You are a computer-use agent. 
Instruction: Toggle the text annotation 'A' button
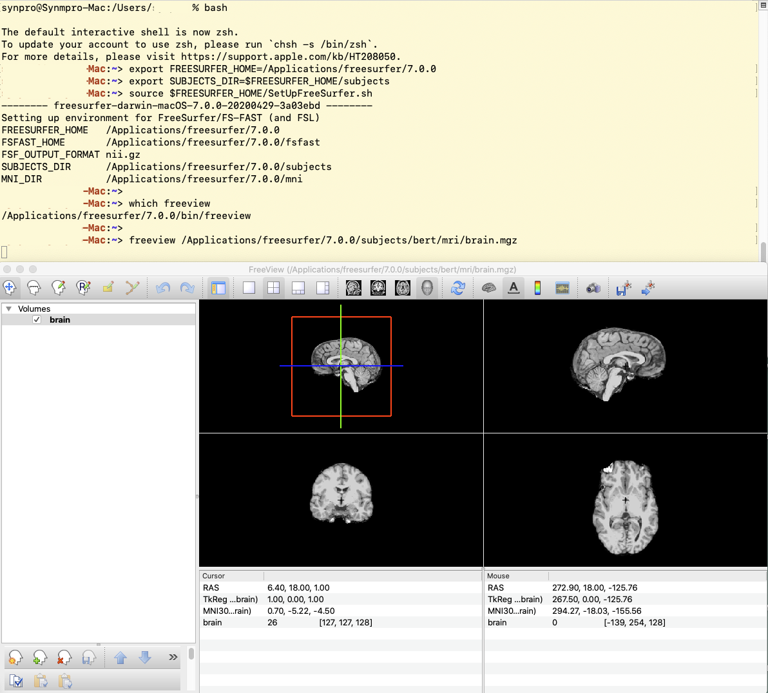(513, 288)
